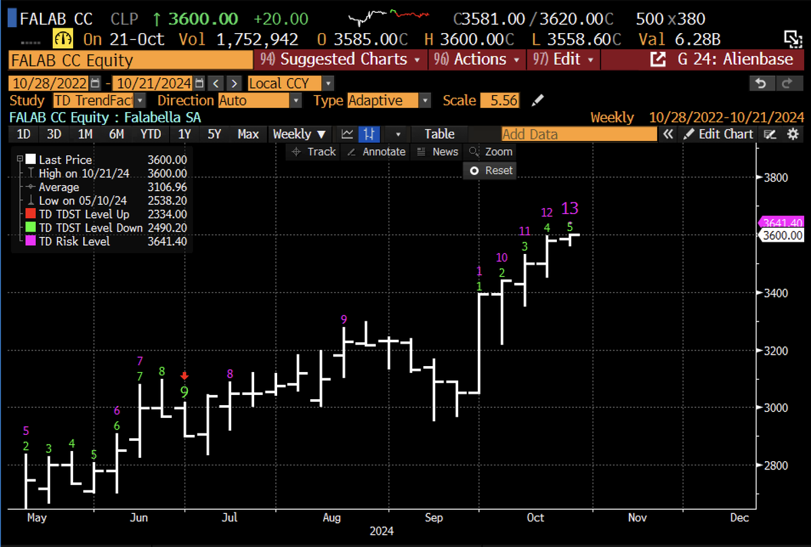Screen dimensions: 811x547
Task: Click the Scale value 5.56 field
Action: click(x=501, y=101)
